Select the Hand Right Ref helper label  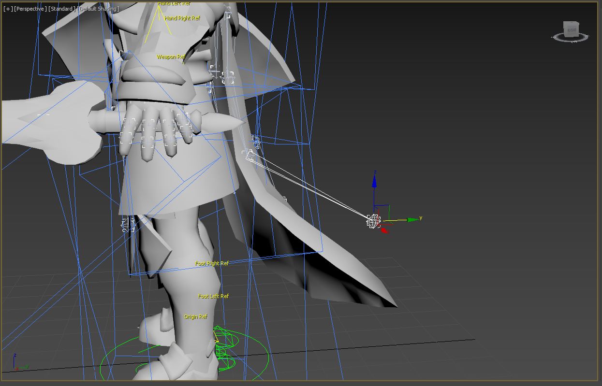(x=182, y=18)
